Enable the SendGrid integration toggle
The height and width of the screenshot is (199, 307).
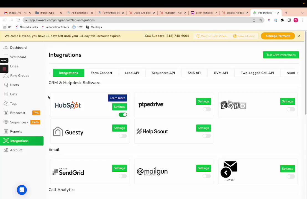click(x=123, y=176)
